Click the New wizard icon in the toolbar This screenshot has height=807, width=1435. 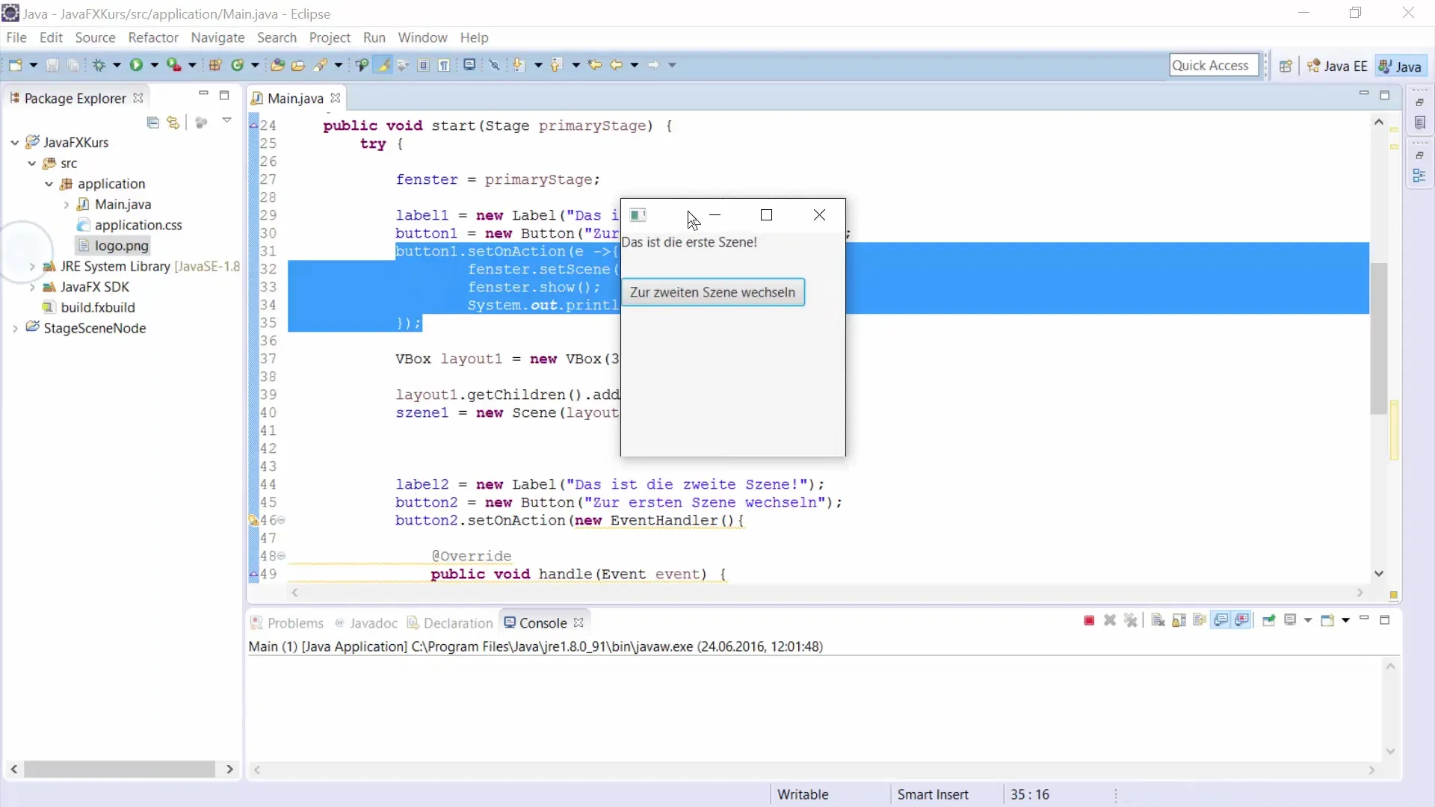tap(15, 65)
